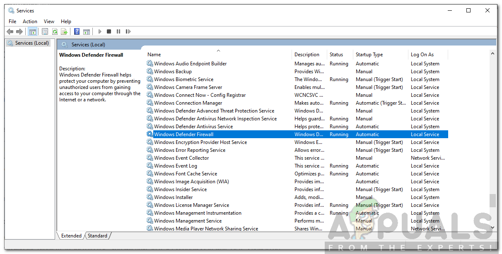
Task: Switch to the Standard tab
Action: [98, 236]
